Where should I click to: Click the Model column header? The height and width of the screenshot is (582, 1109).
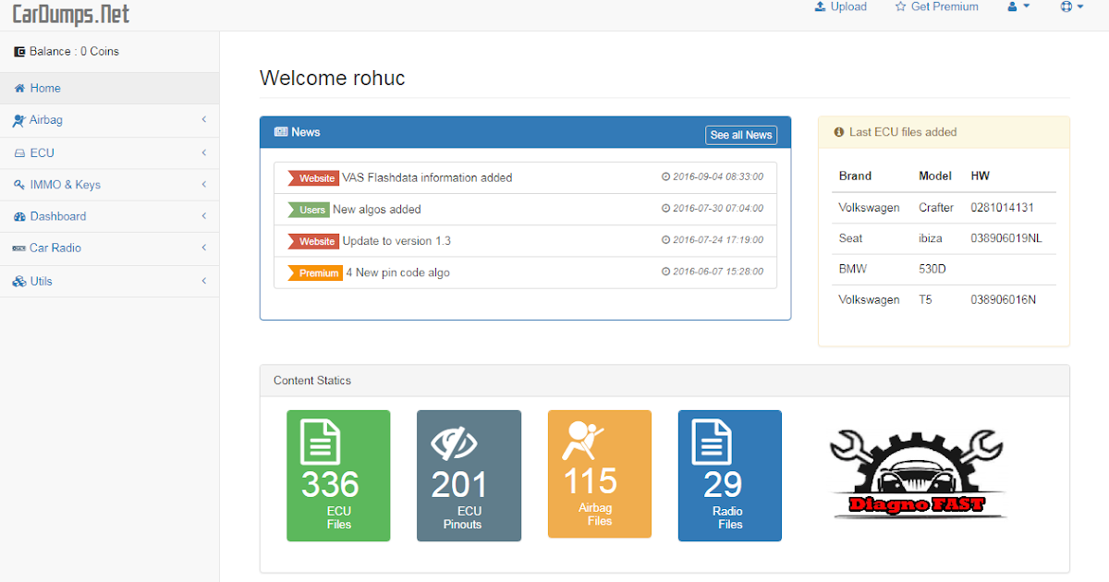(935, 176)
